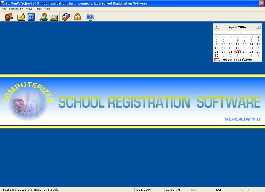Open the notepad with pencil toolbar icon
The height and width of the screenshot is (192, 265).
[x=21, y=17]
